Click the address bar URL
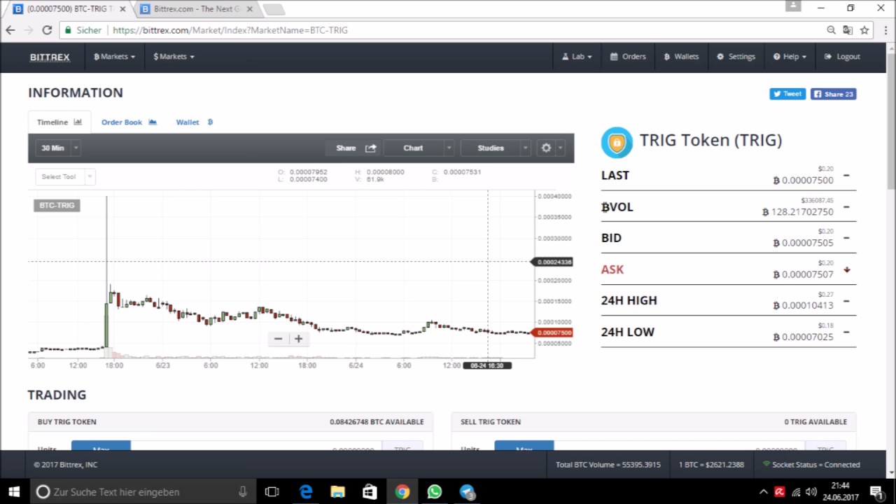Screen dimensions: 896x504 230,30
